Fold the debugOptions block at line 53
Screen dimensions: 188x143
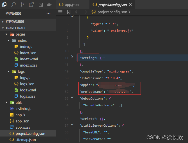(72, 98)
